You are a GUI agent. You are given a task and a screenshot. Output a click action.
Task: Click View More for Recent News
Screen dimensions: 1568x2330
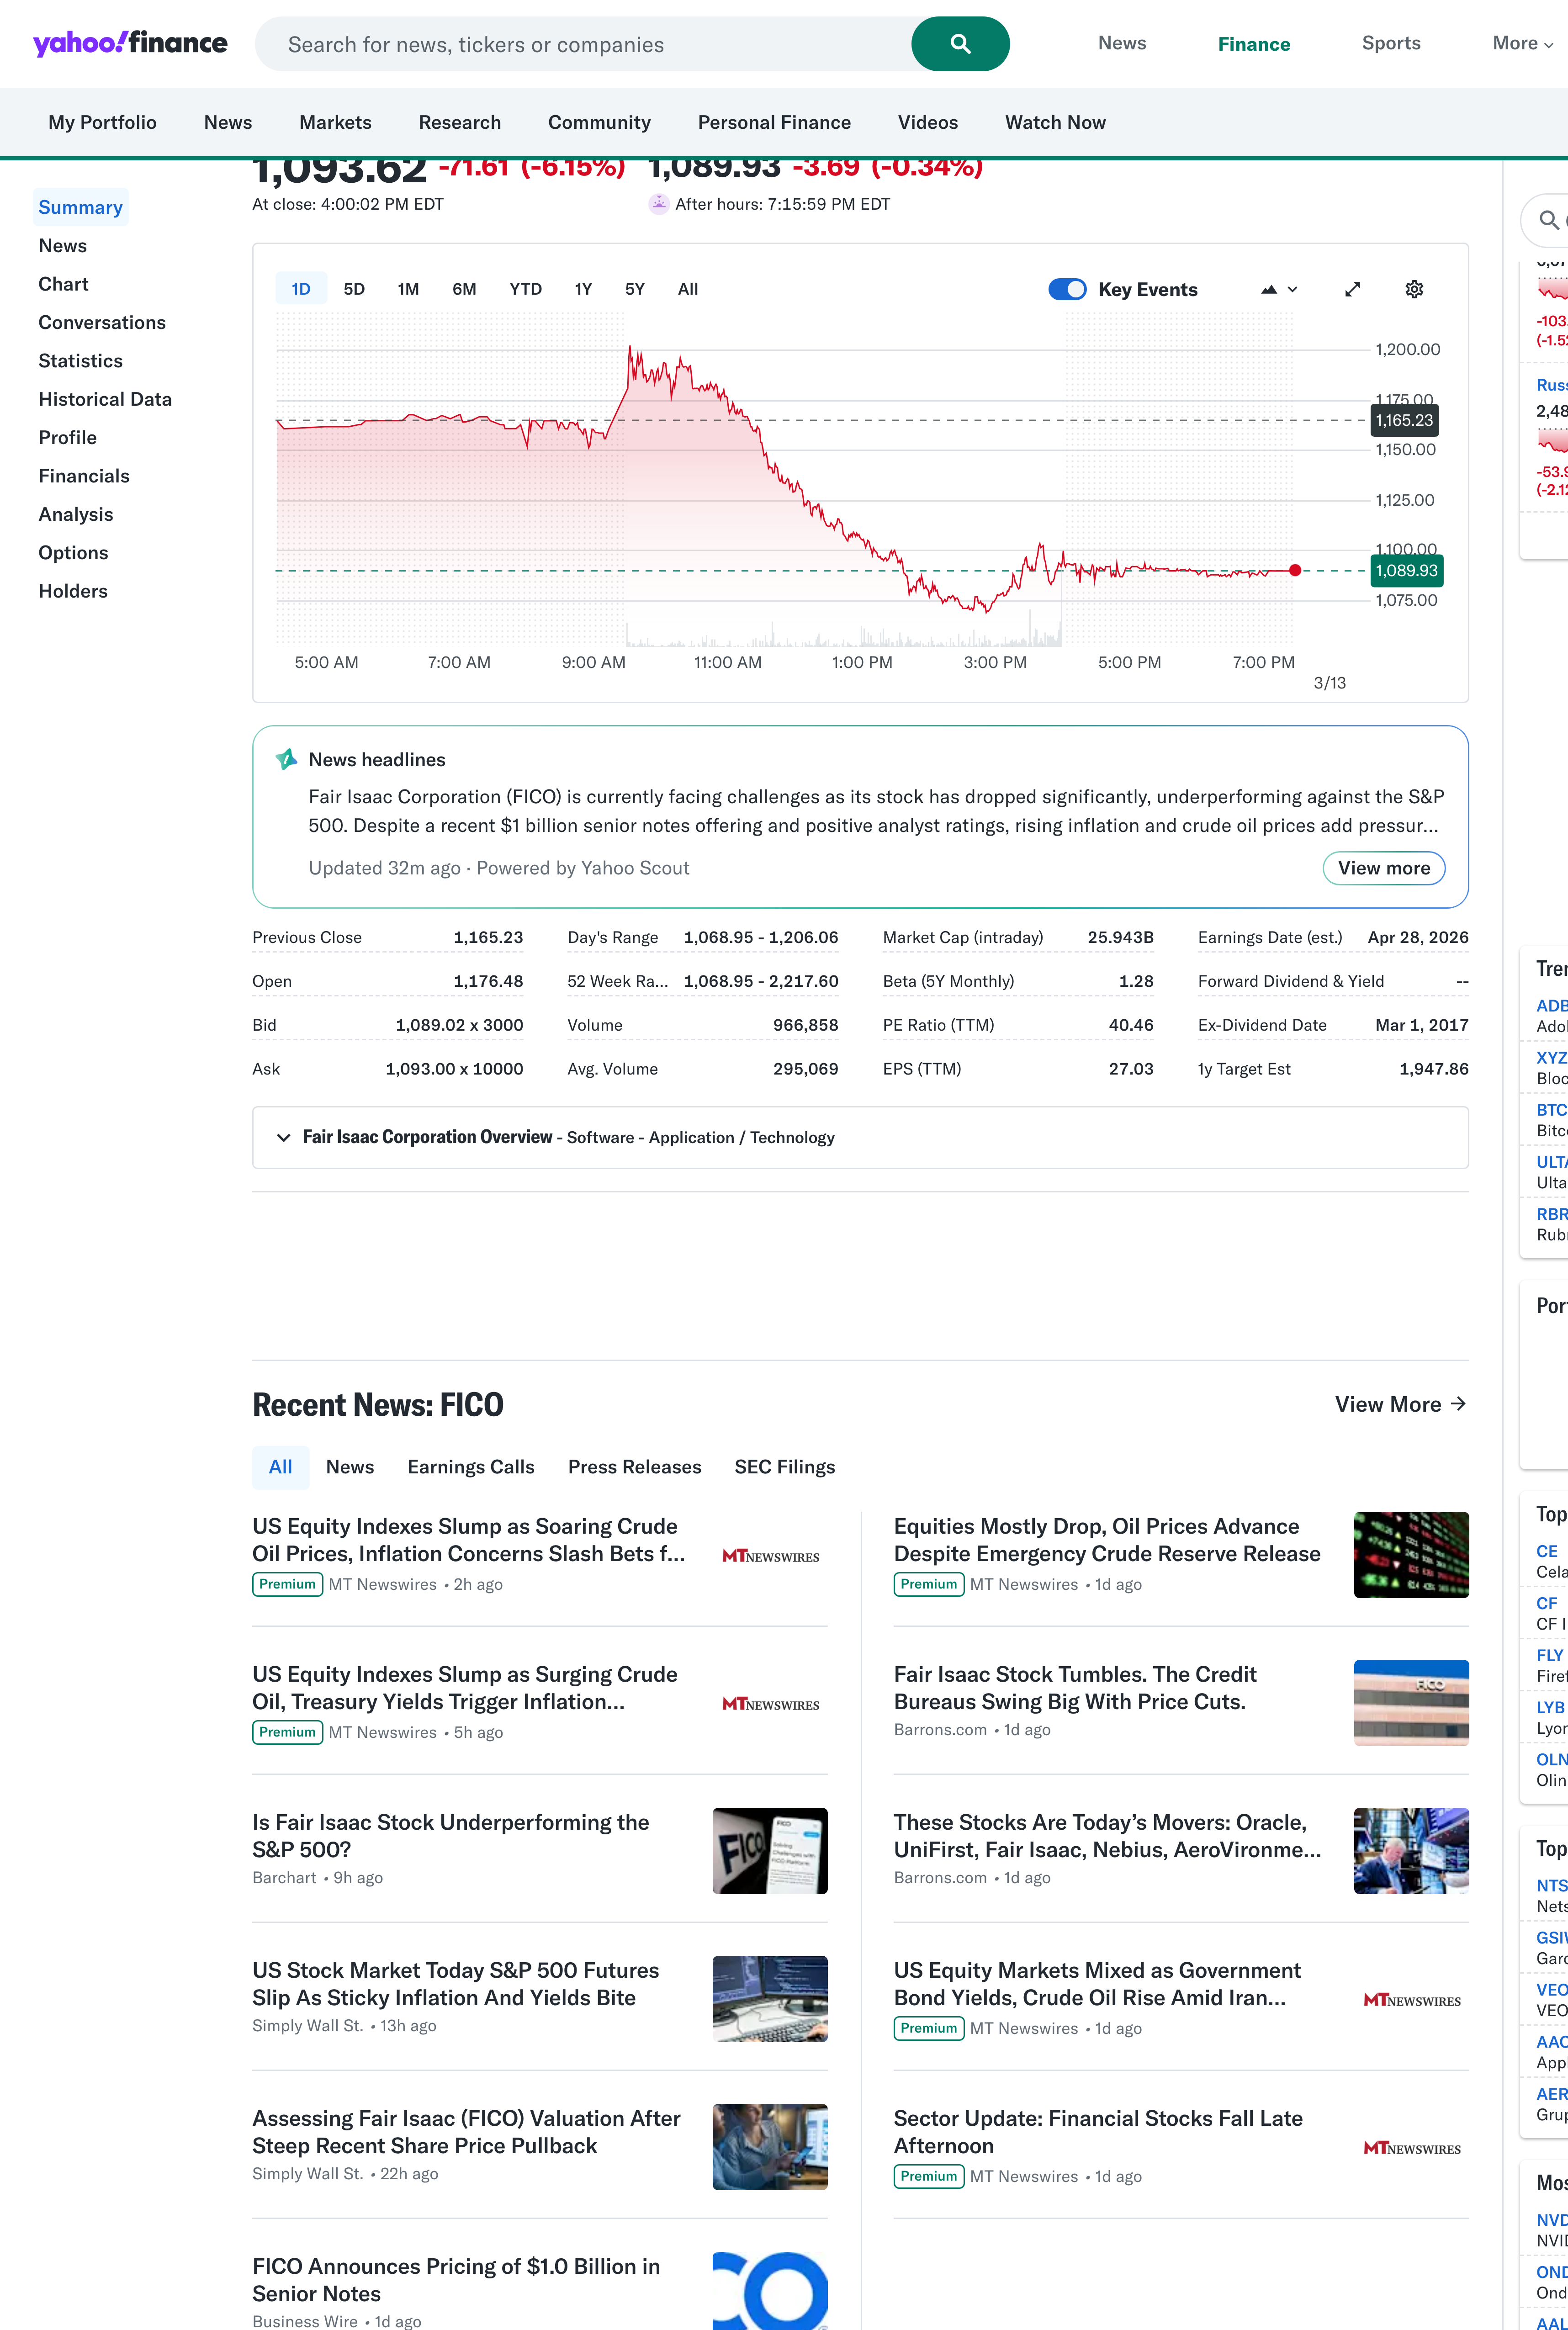tap(1399, 1404)
